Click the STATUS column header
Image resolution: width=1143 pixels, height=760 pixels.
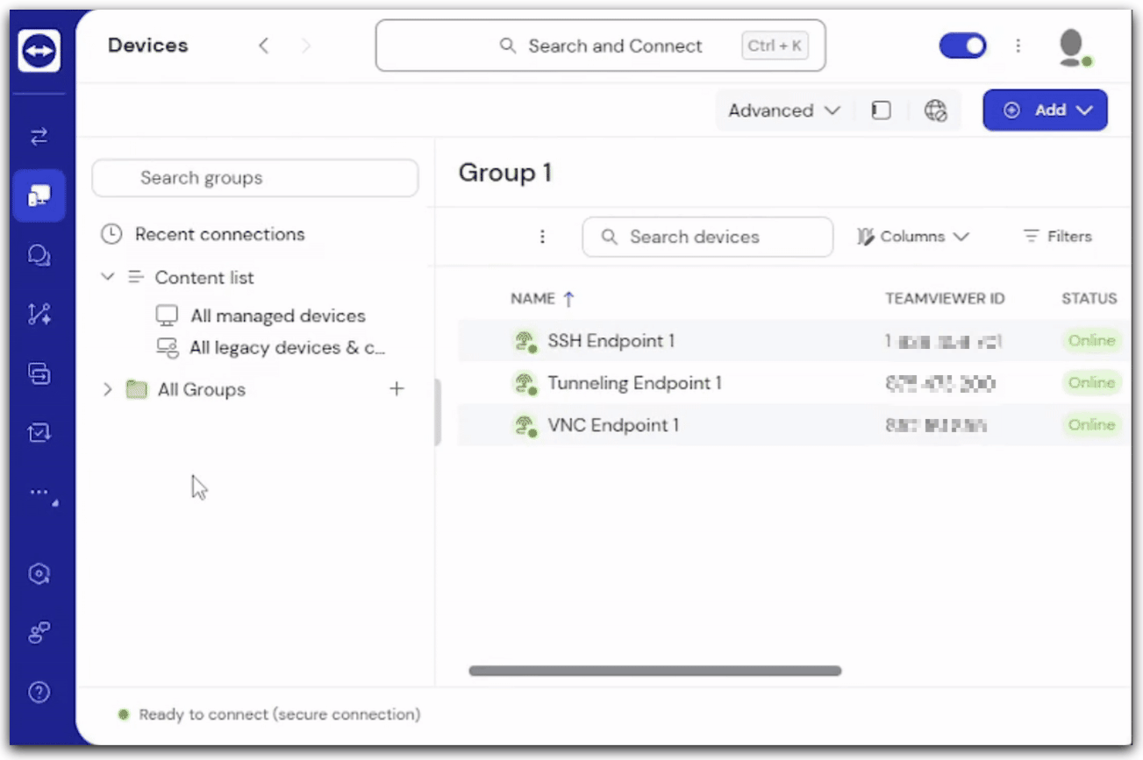pos(1089,299)
